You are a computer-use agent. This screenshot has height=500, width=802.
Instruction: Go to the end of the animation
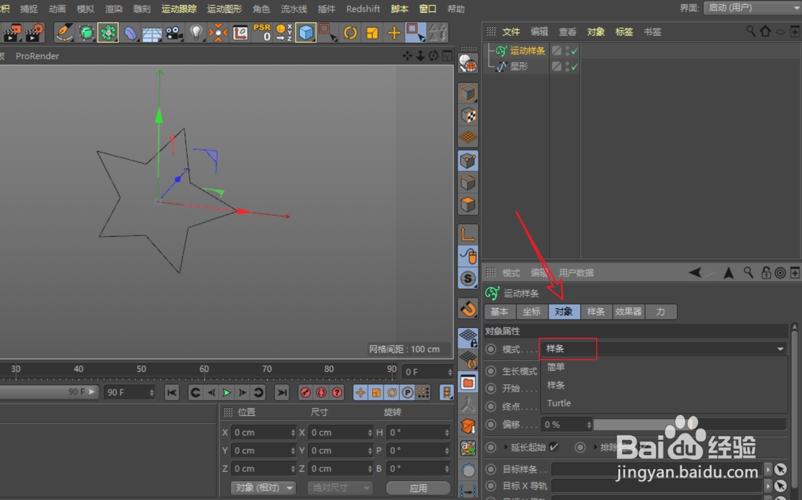click(282, 392)
